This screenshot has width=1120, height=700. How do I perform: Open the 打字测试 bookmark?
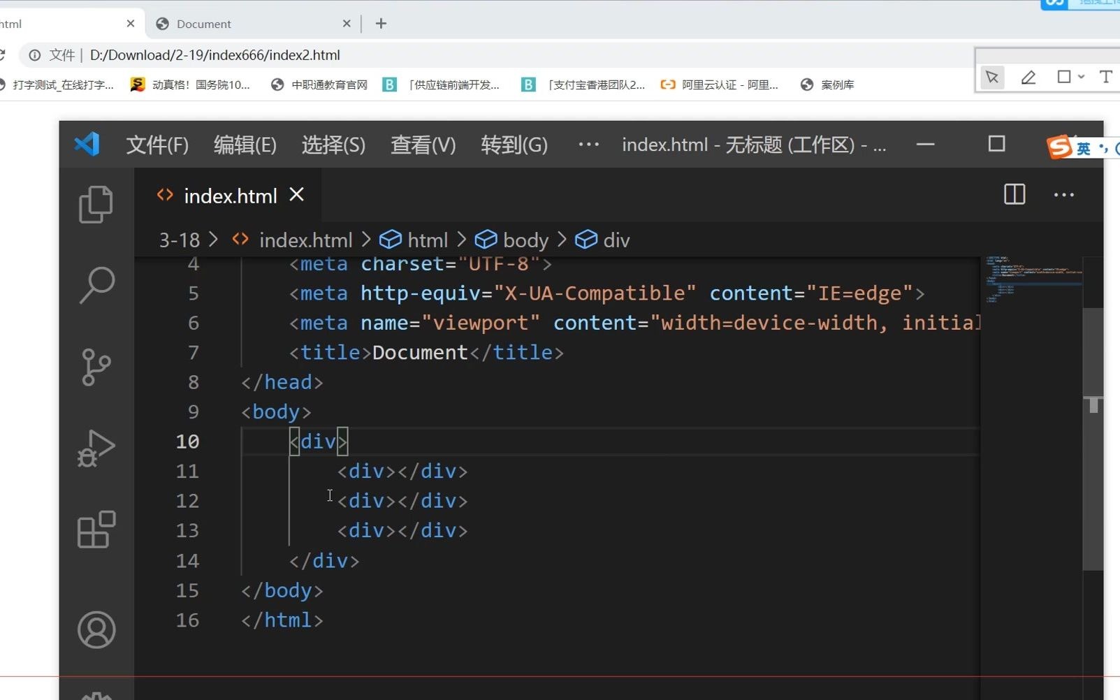[x=57, y=85]
